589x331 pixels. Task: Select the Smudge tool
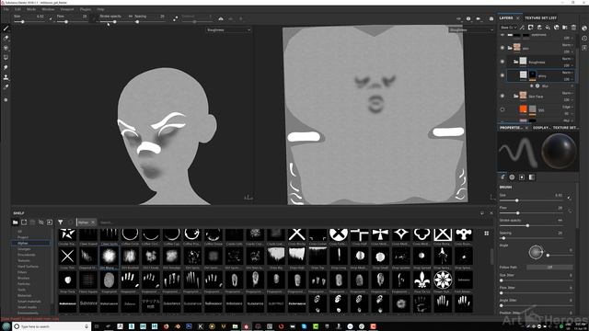coord(6,67)
